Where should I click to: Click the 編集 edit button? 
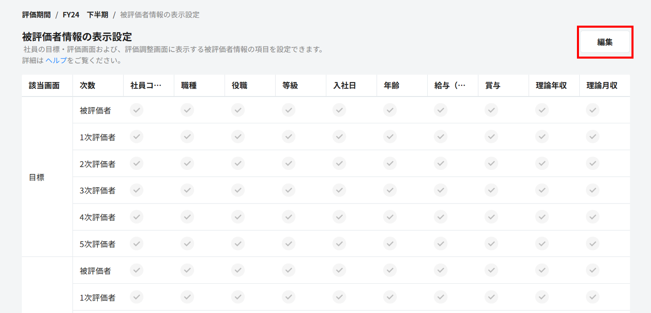pyautogui.click(x=605, y=42)
